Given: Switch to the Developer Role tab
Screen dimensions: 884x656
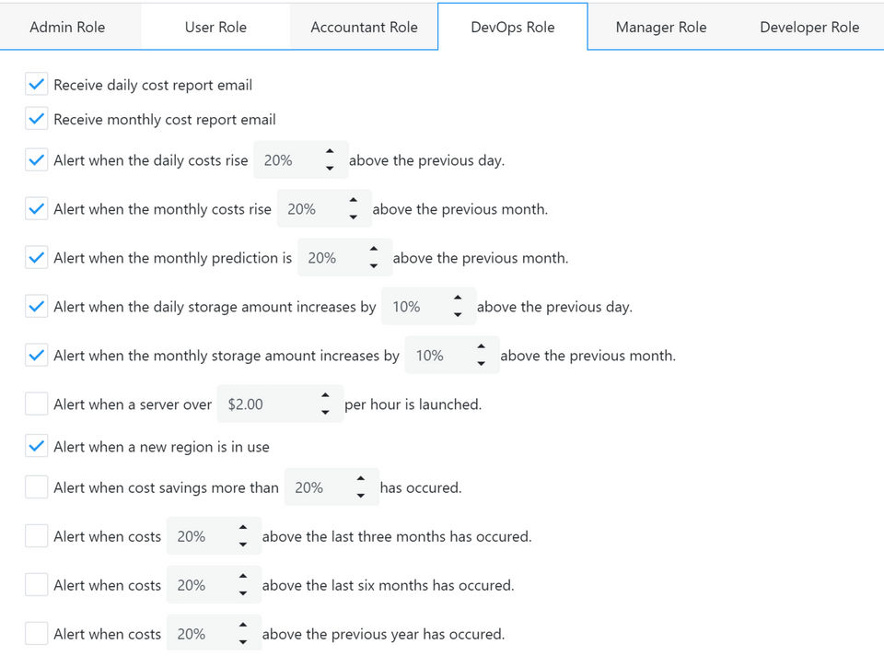Looking at the screenshot, I should [809, 27].
